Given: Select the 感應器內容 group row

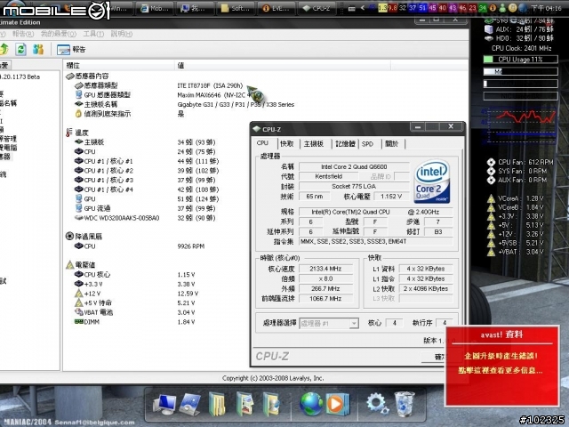Looking at the screenshot, I should tap(87, 76).
